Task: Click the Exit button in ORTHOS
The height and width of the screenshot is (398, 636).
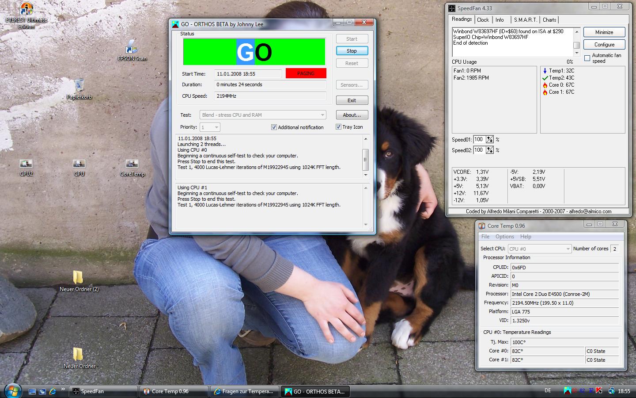Action: click(352, 100)
